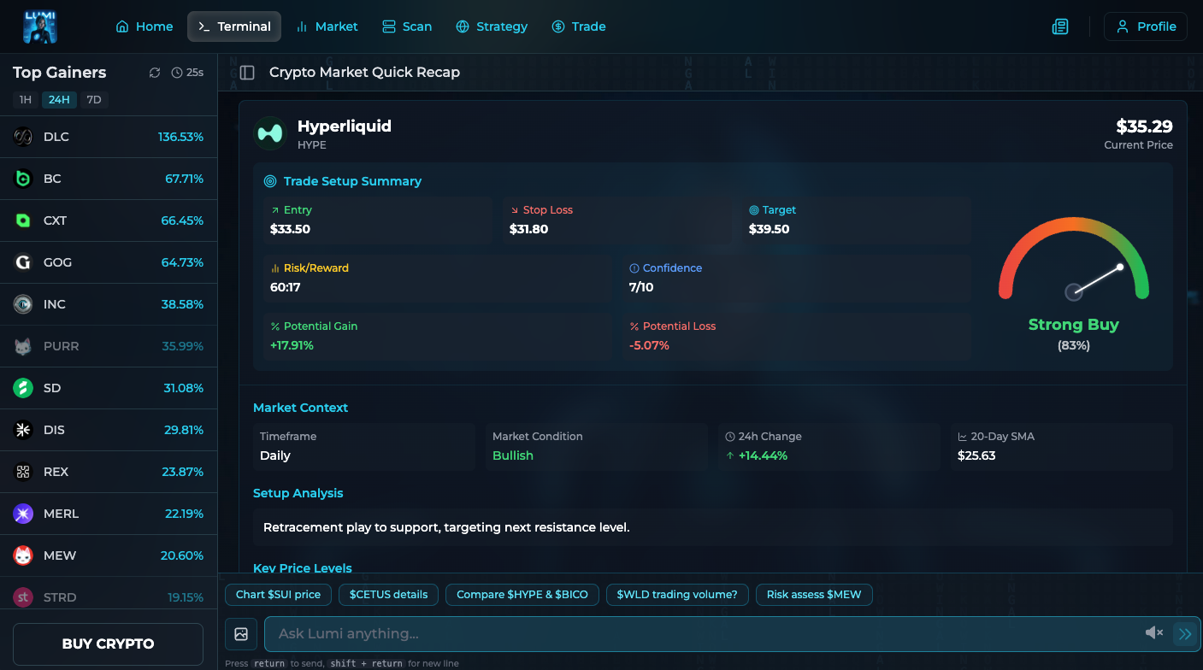The width and height of the screenshot is (1203, 670).
Task: Select the $35.29 current price
Action: pyautogui.click(x=1144, y=126)
